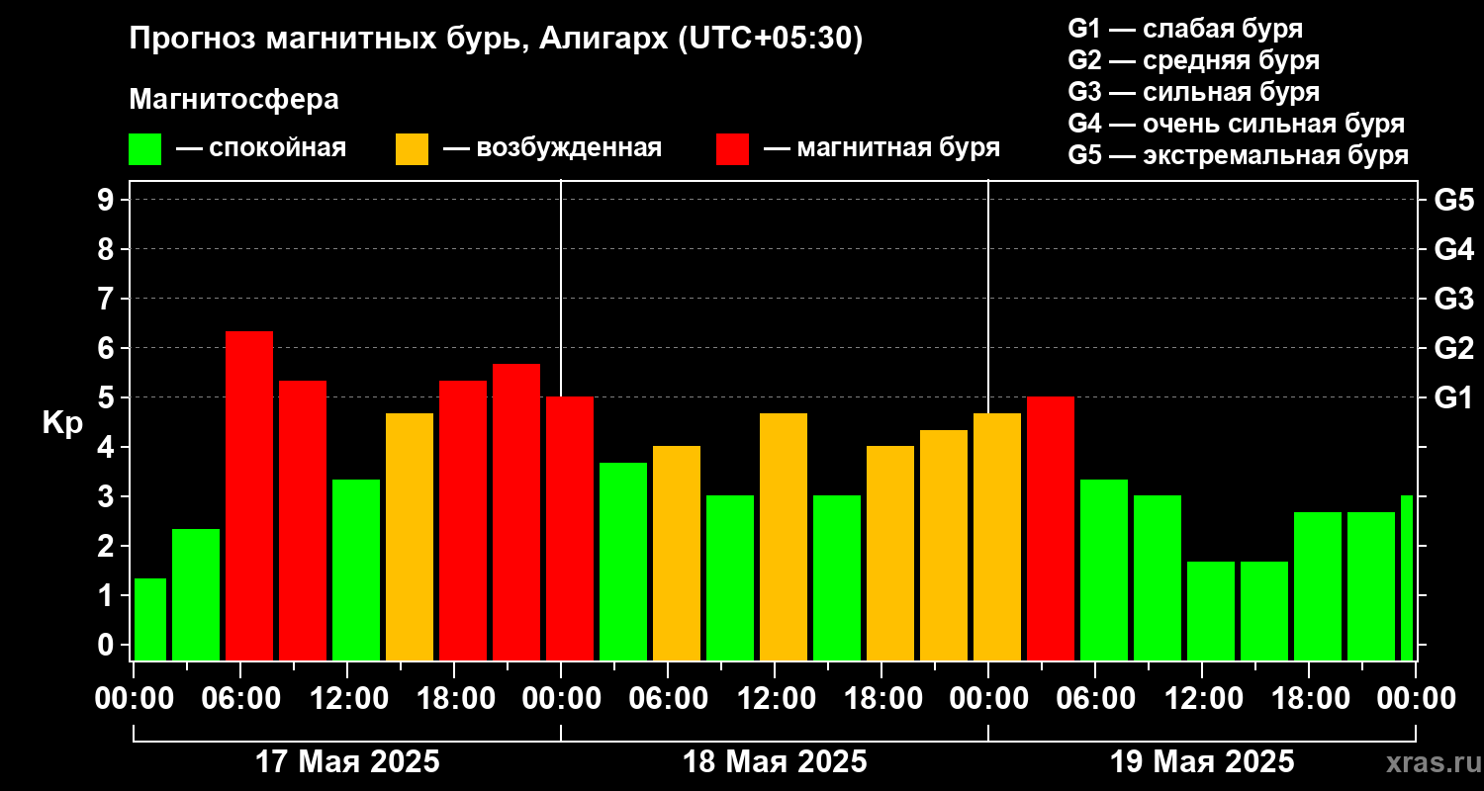Click the 'Kp' axis label
Viewport: 1484px width, 791px height.
pos(62,424)
